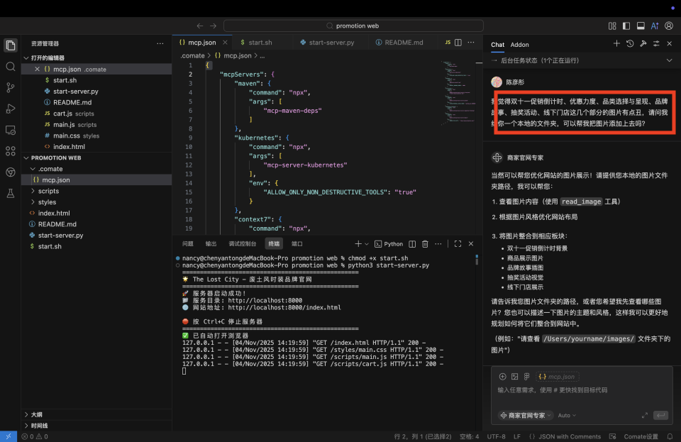
Task: Toggle bottom panel layout button in title bar
Action: point(640,26)
